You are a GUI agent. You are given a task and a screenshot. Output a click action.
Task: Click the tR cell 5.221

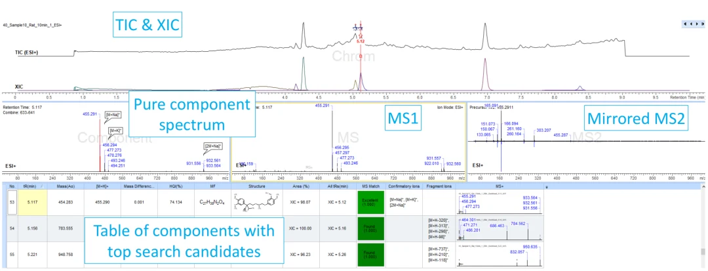(x=33, y=255)
